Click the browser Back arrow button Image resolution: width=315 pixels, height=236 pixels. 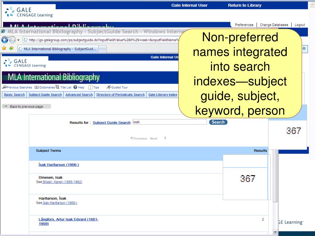point(5,40)
